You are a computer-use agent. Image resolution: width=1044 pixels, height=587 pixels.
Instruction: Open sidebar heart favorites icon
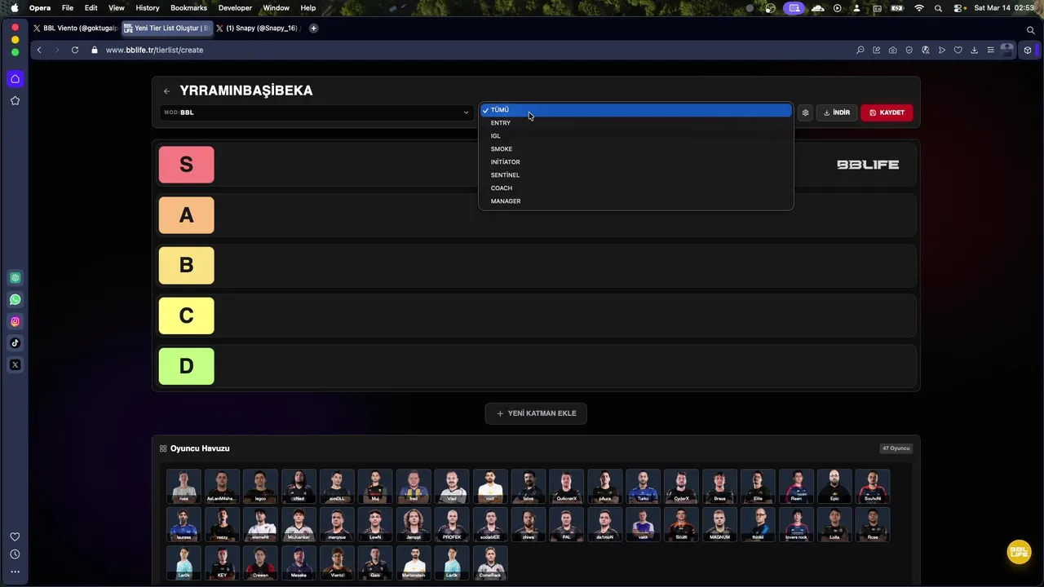coord(15,536)
